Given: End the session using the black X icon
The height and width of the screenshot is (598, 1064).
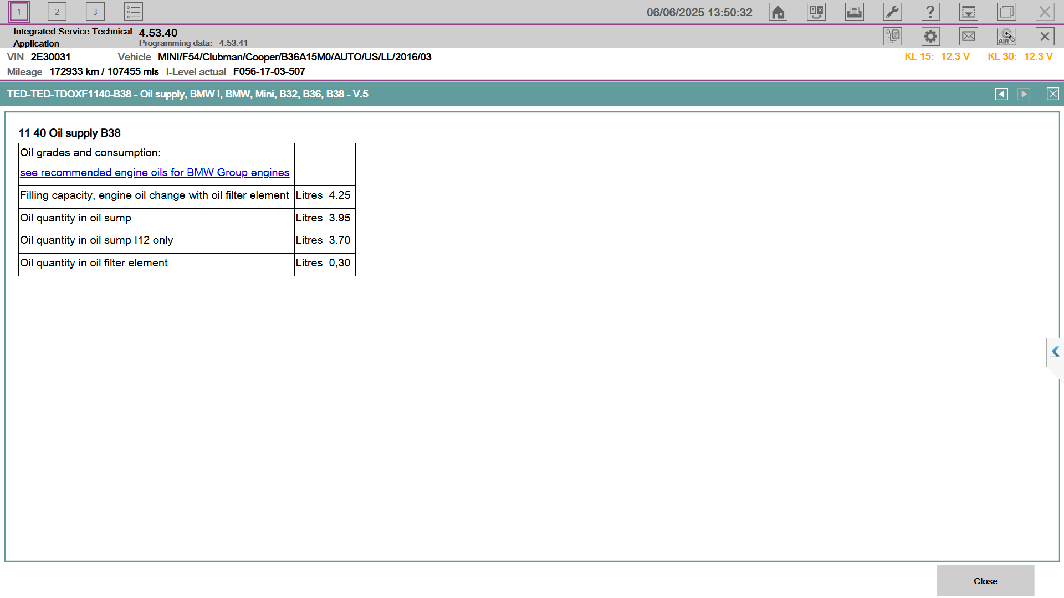Looking at the screenshot, I should coord(1045,37).
